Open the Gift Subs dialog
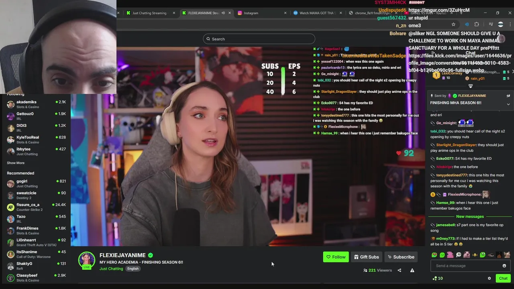Screen dimensions: 514x289 366,257
